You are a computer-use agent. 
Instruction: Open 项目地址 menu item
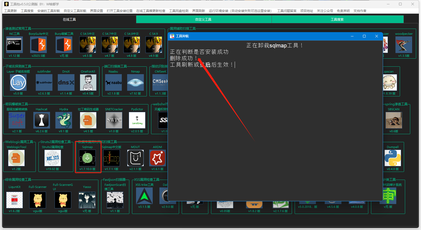point(307,11)
